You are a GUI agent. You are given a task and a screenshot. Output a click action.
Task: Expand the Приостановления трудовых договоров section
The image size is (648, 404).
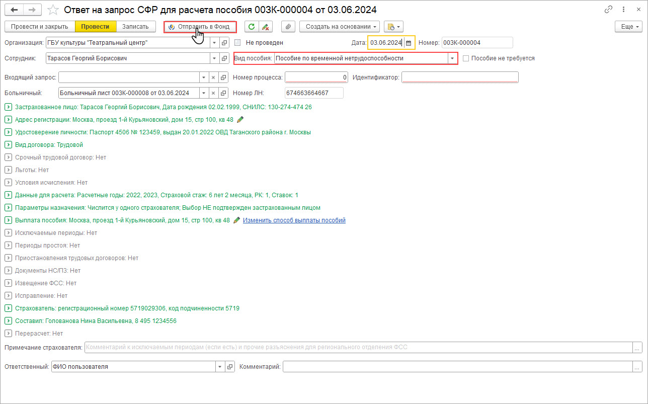pos(8,258)
